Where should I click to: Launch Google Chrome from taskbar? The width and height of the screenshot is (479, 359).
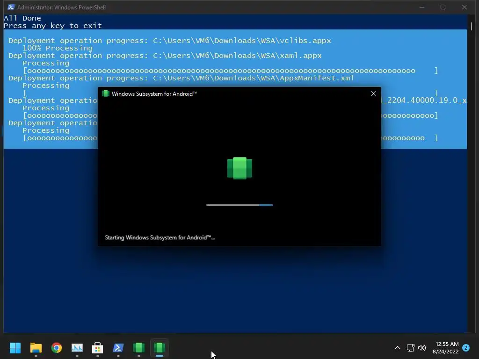point(57,347)
